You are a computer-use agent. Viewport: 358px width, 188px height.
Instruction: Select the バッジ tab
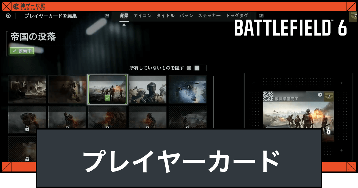tap(186, 16)
